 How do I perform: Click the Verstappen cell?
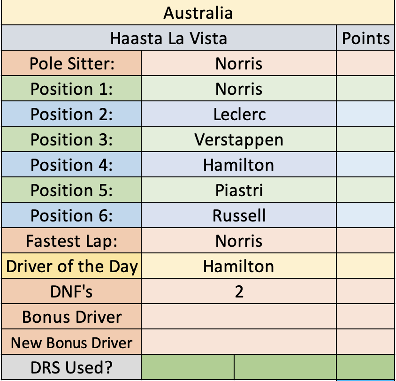coord(239,139)
